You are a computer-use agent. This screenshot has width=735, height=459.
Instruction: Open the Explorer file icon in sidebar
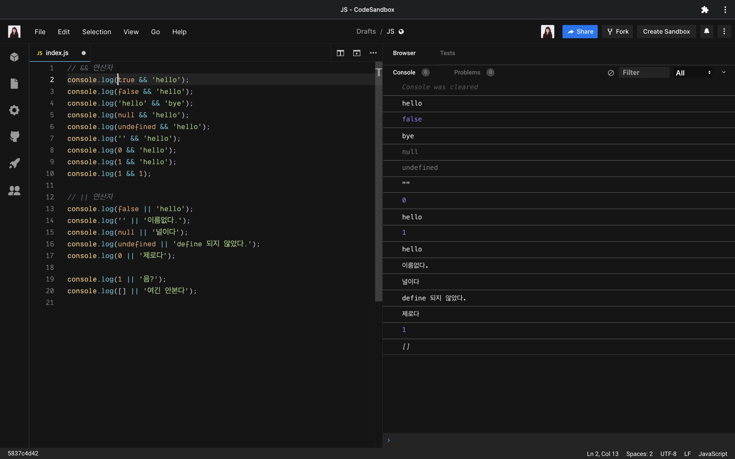point(14,83)
